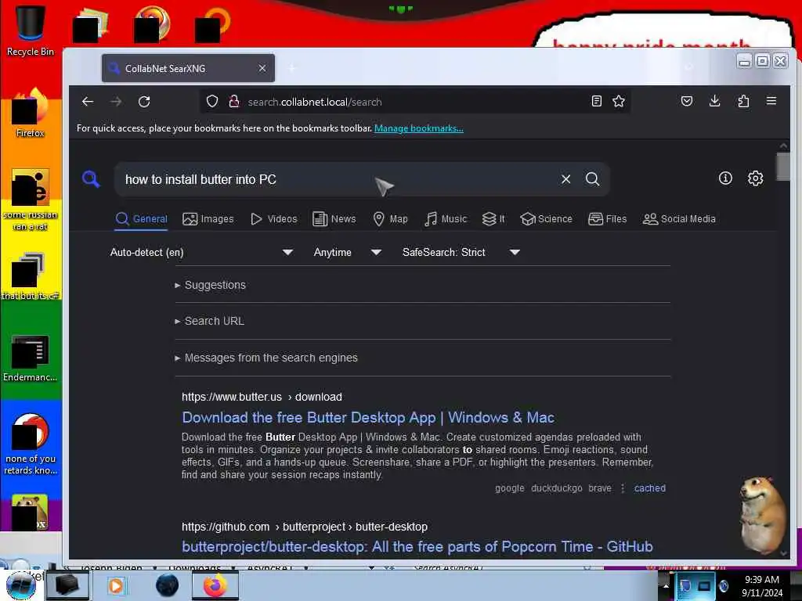Switch to the Images category tab
Viewport: 802px width, 601px height.
click(208, 219)
